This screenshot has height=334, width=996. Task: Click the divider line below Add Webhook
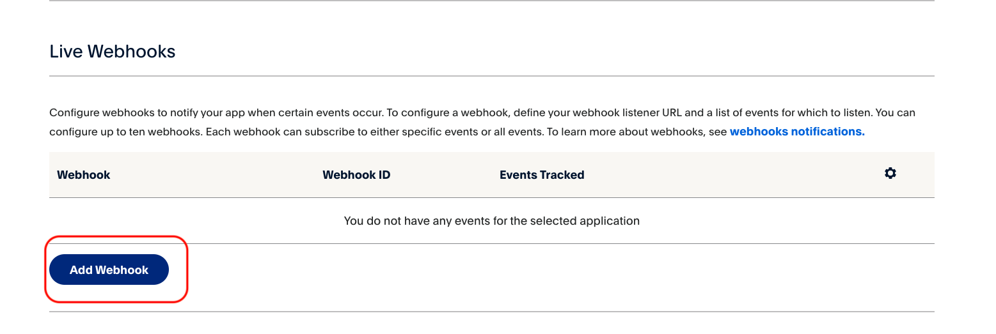(492, 312)
